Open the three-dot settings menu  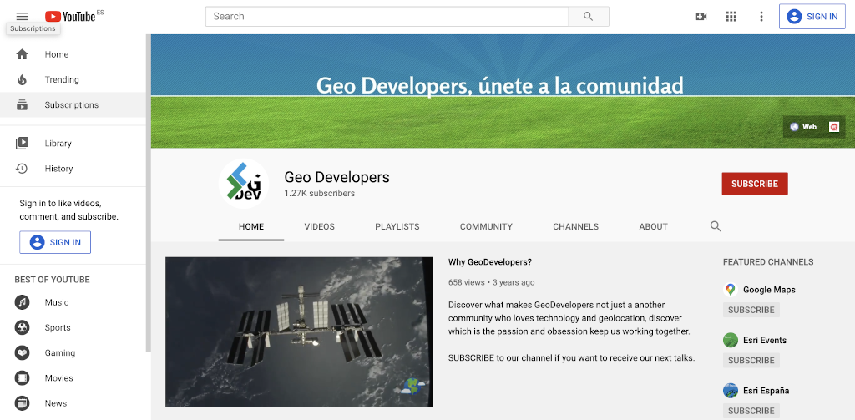point(761,17)
